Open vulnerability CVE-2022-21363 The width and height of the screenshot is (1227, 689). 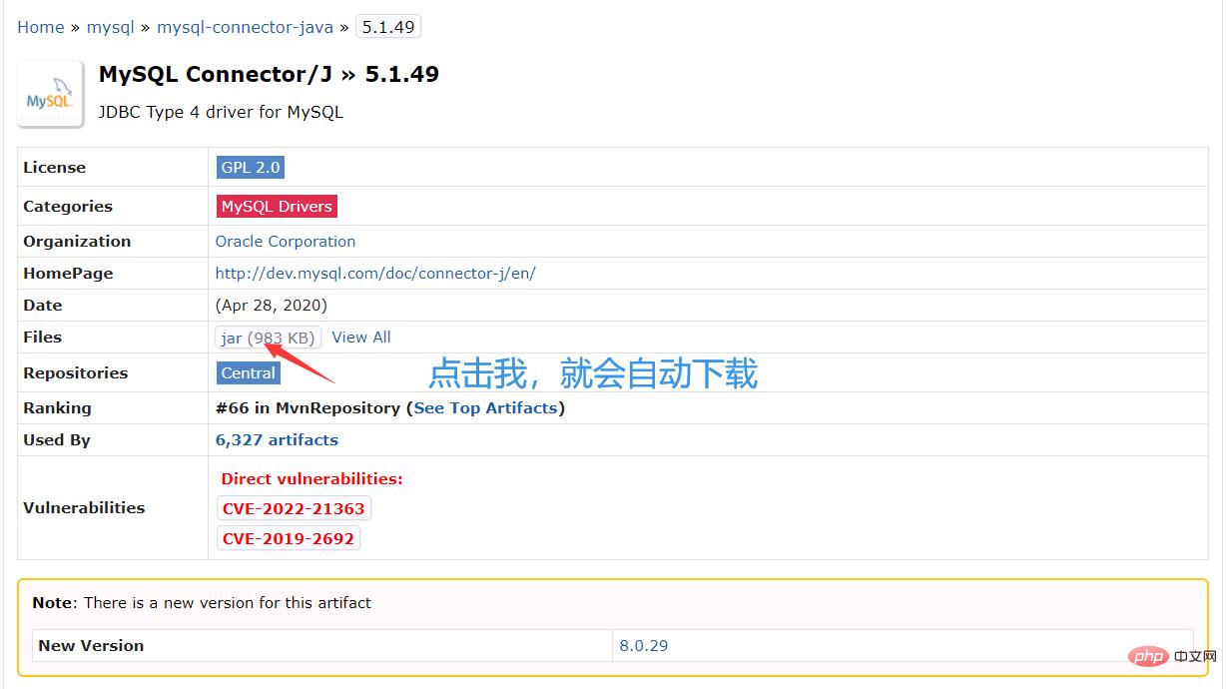pyautogui.click(x=294, y=508)
